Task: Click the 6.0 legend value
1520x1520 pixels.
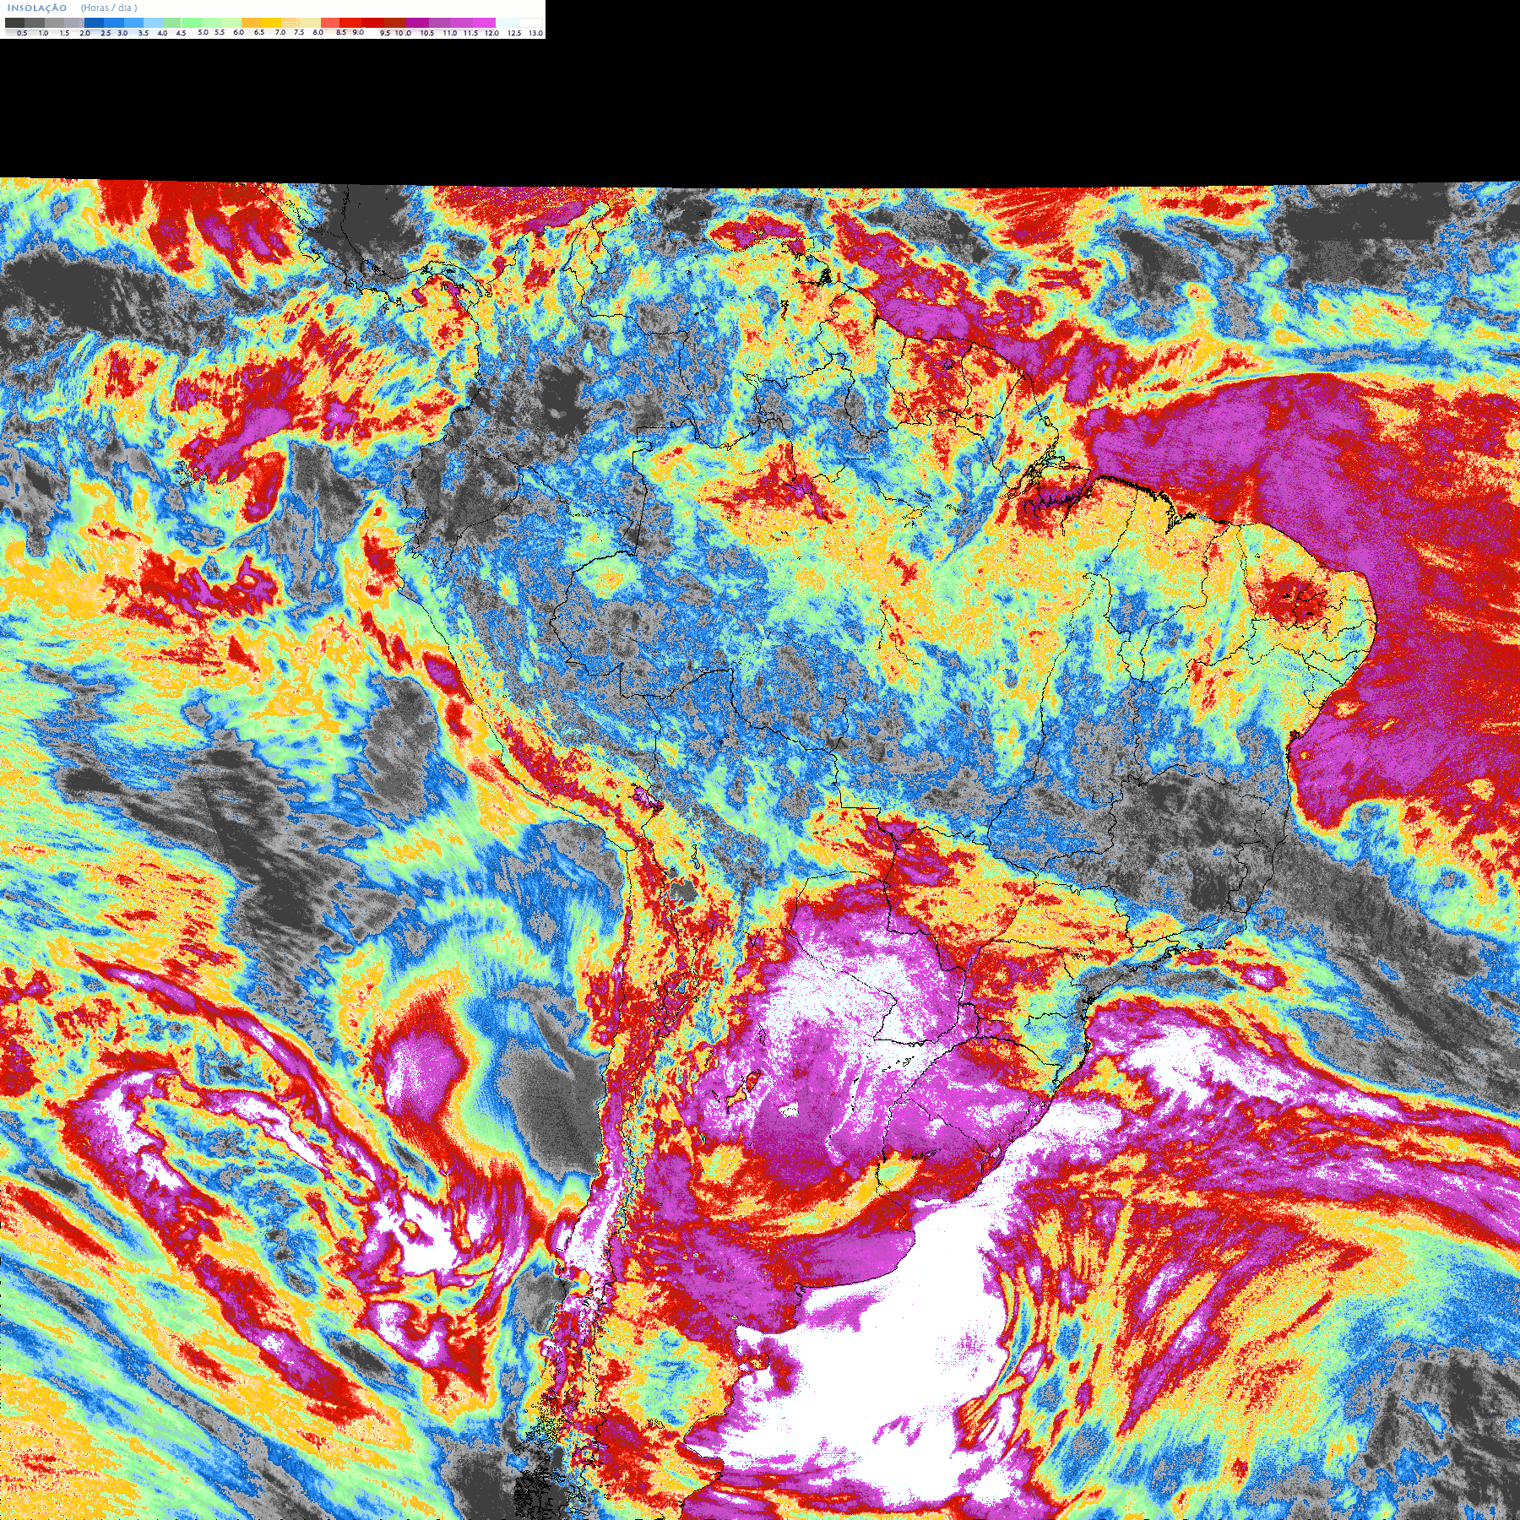Action: tap(238, 32)
